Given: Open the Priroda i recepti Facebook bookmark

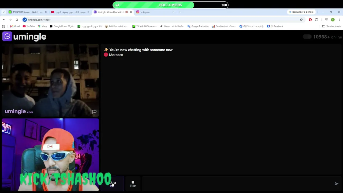Looking at the screenshot, I should [x=252, y=26].
